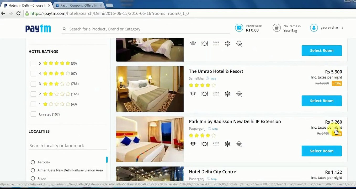Image resolution: width=356 pixels, height=189 pixels.
Task: Click the Paytm logo
Action: pos(38,29)
